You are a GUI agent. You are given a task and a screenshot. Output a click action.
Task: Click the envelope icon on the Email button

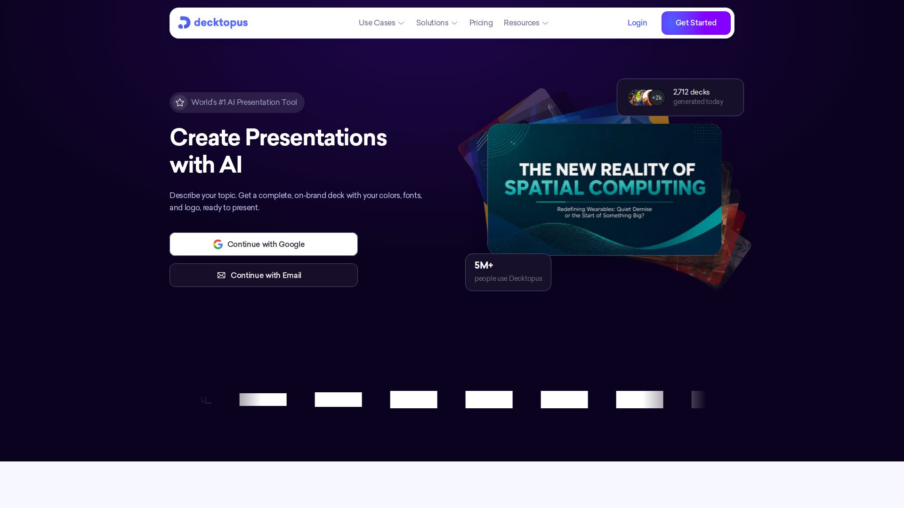(x=221, y=275)
